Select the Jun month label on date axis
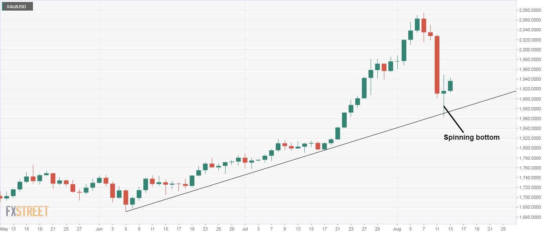 (99, 229)
